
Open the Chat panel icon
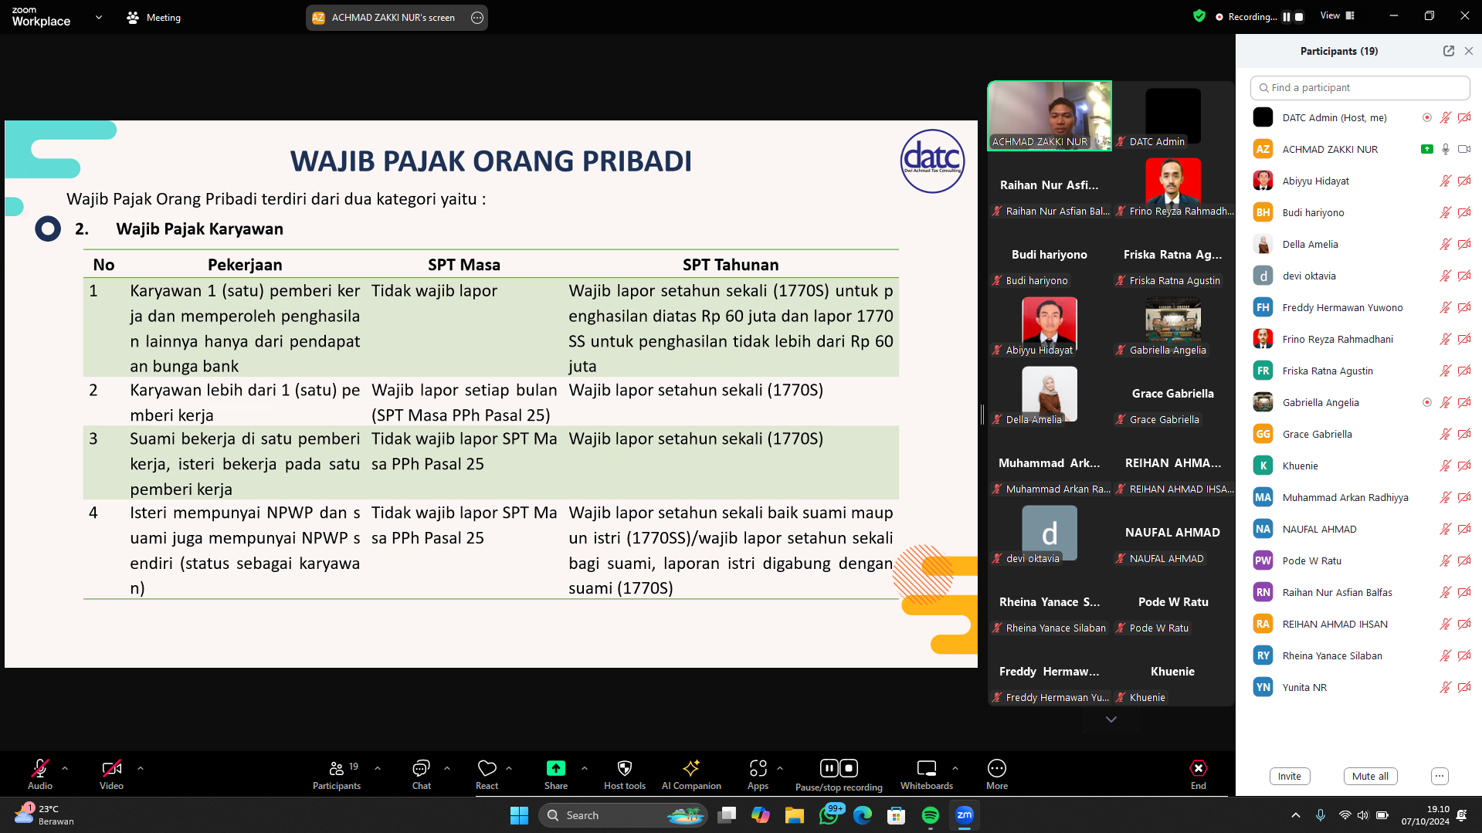[x=421, y=768]
